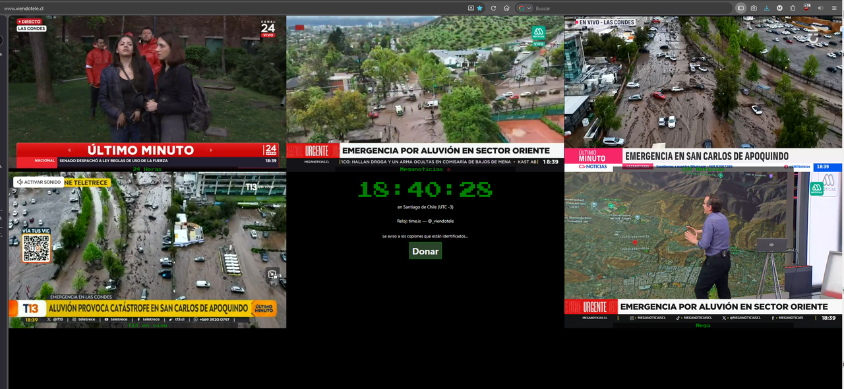844x389 pixels.
Task: Open the browser hamburger menu
Action: (833, 8)
